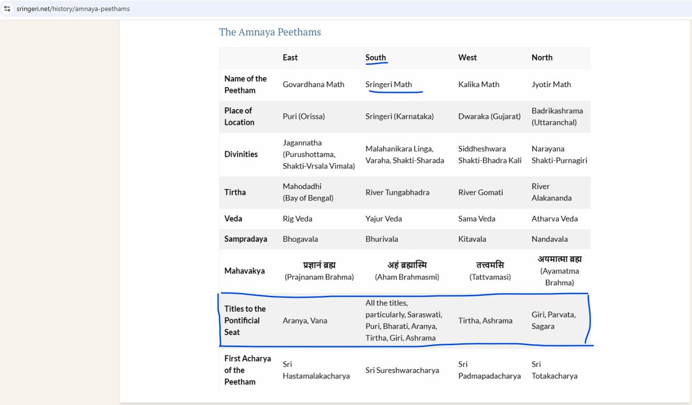Select the cell "Tirtha, Ashrama"

[x=486, y=320]
